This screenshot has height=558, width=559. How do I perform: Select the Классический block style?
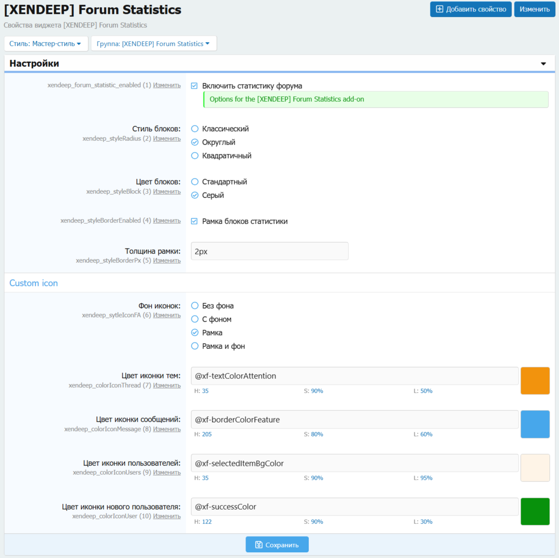coord(195,129)
